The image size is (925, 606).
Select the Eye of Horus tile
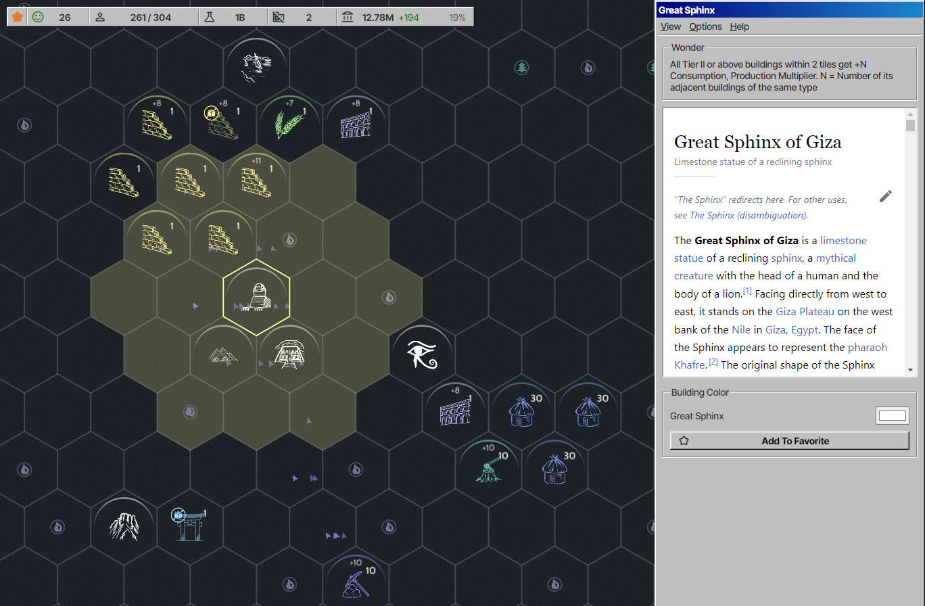423,354
